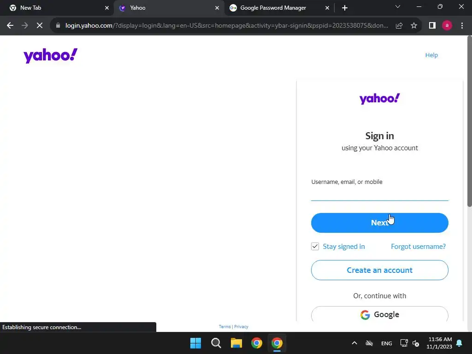Click the Create an account button
This screenshot has width=472, height=354.
click(x=380, y=270)
